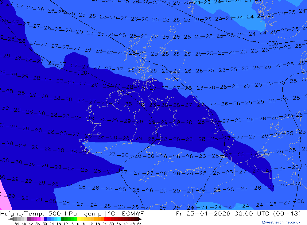Open the weatheronline.co.uk copyright link
This screenshot has width=307, height=225.
click(x=281, y=222)
